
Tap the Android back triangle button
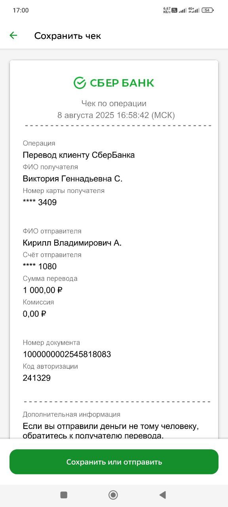point(162,494)
